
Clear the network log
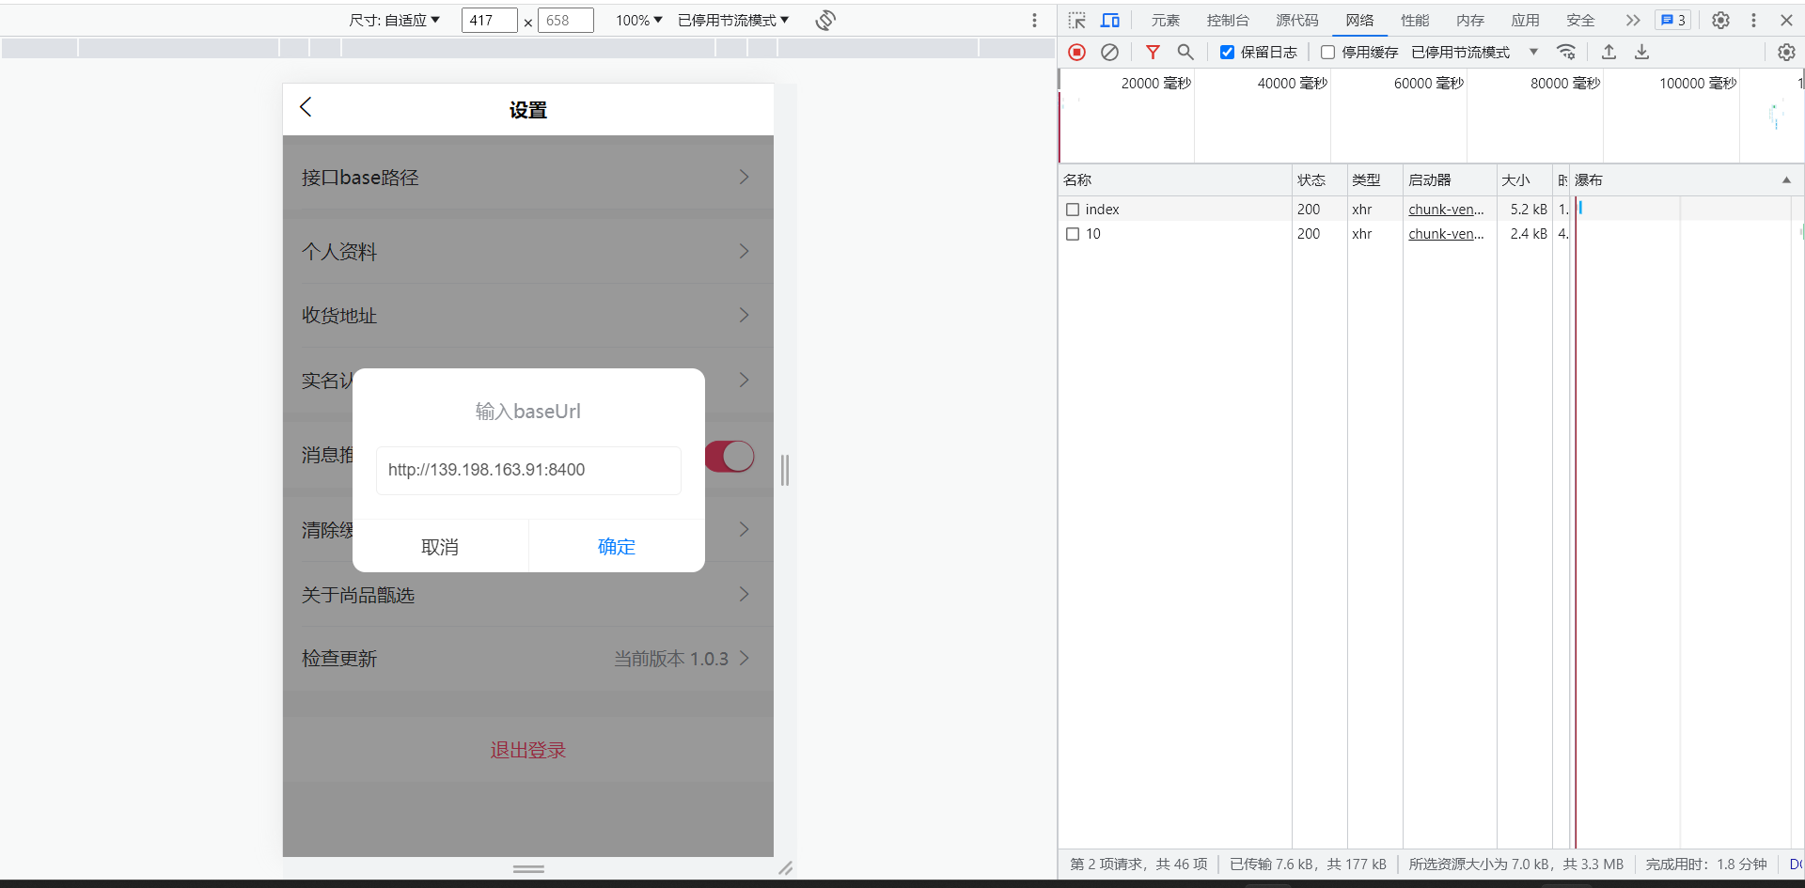(x=1109, y=53)
